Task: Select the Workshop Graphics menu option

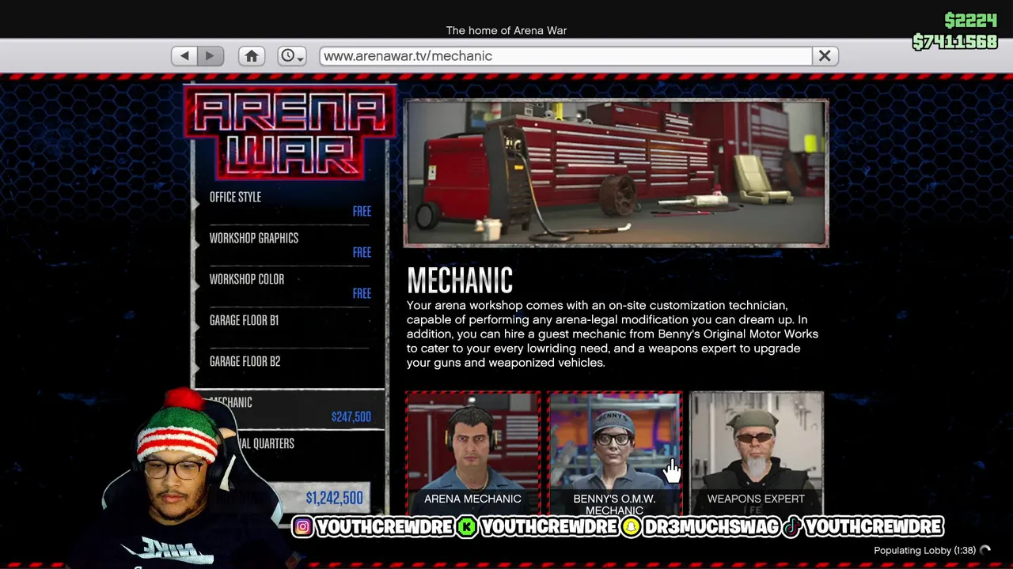Action: pos(290,245)
